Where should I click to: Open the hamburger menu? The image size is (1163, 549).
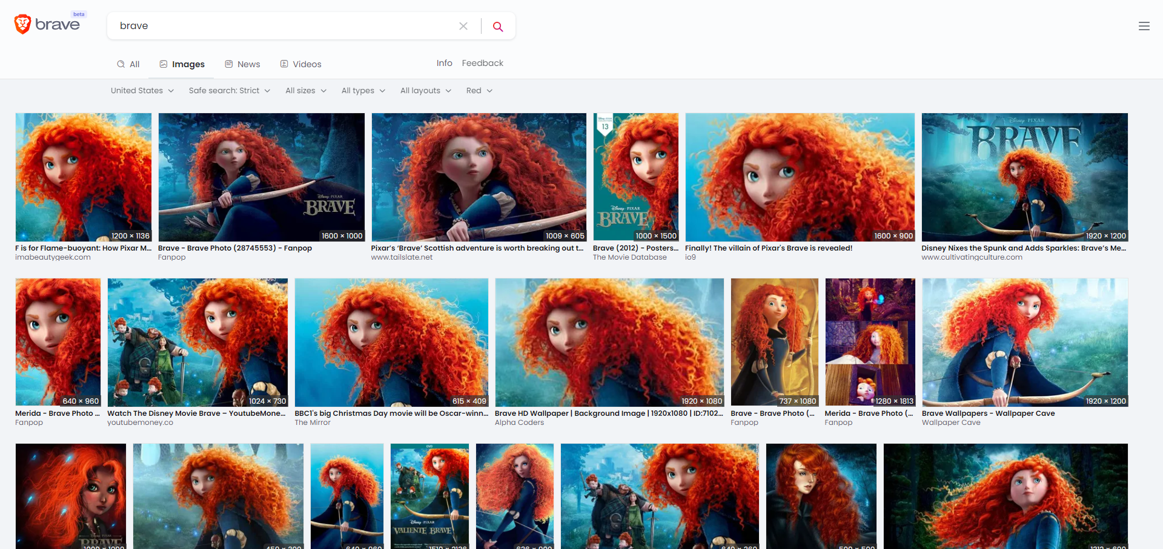click(1144, 26)
